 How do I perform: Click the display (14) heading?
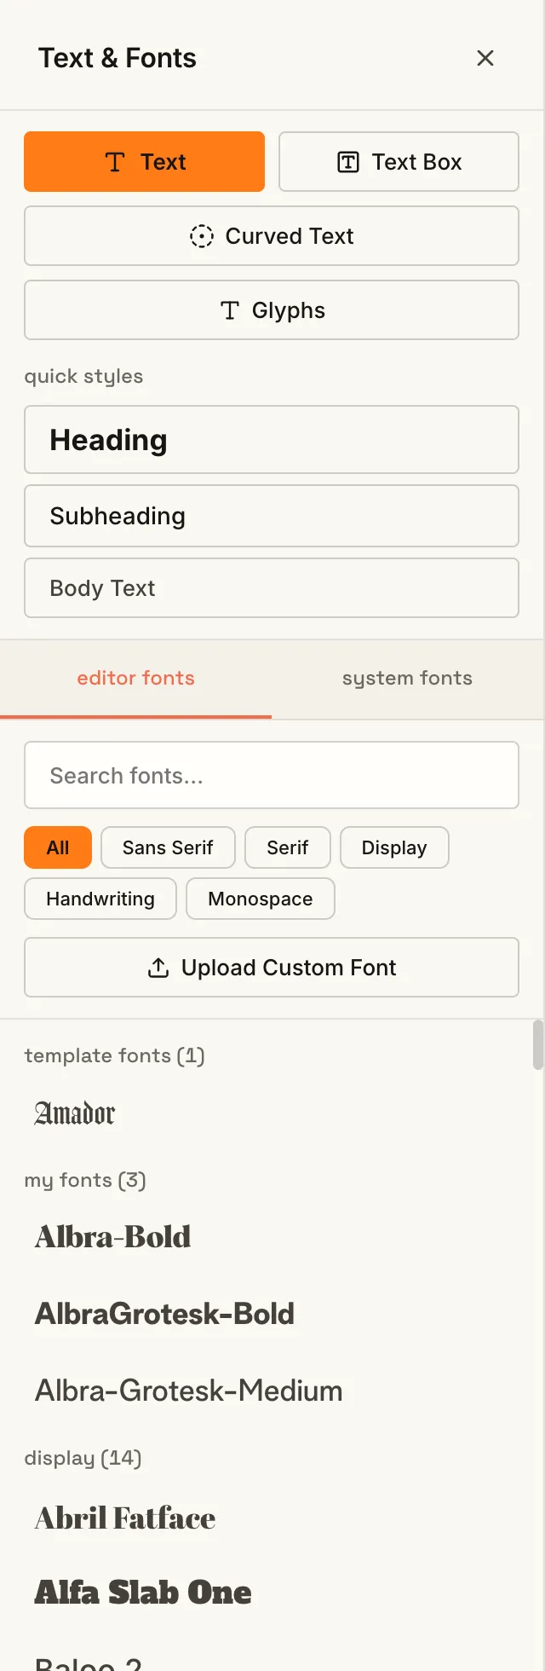[x=83, y=1458]
